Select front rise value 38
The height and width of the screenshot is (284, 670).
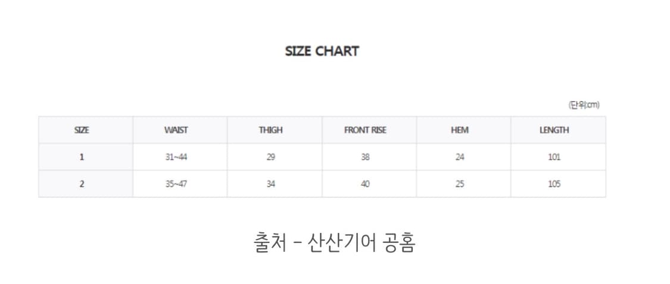click(365, 157)
